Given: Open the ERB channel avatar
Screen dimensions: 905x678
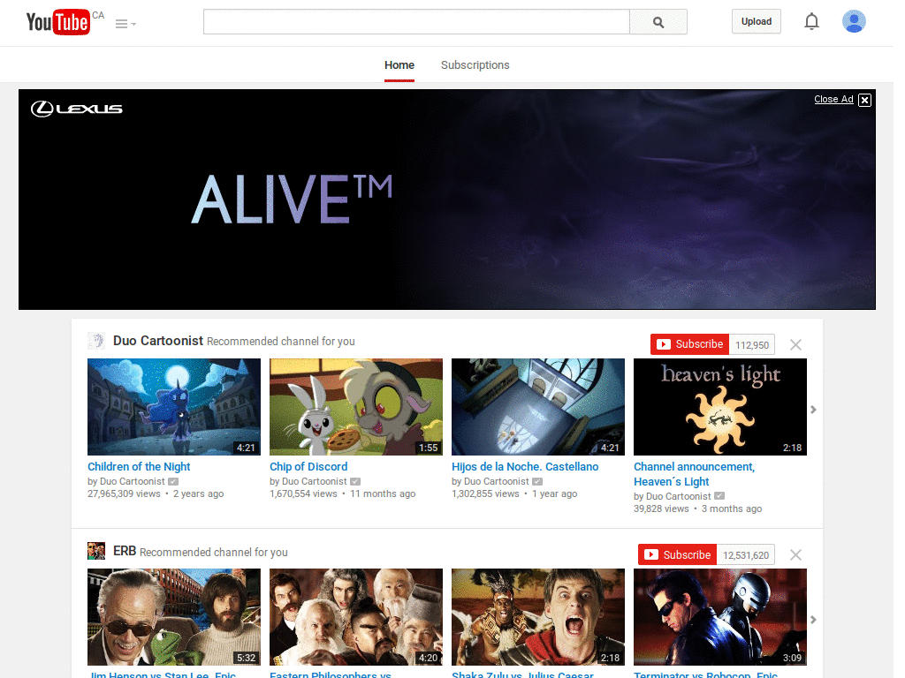Looking at the screenshot, I should [x=95, y=551].
